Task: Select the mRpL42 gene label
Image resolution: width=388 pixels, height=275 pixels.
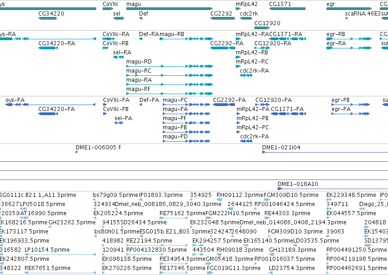Action: tap(247, 4)
